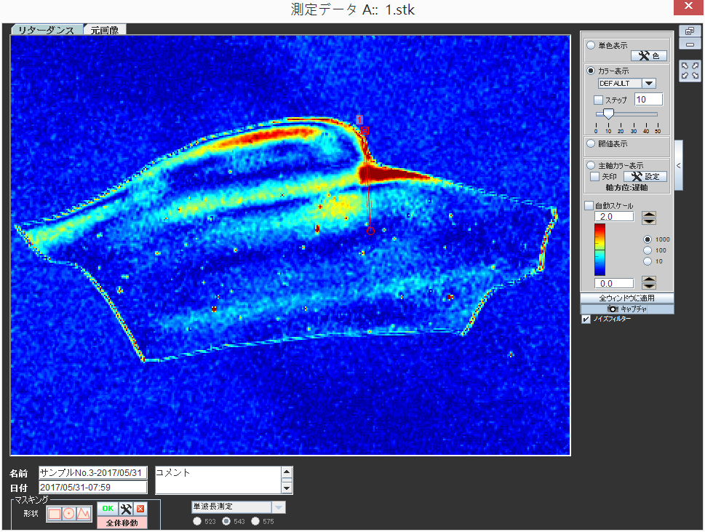Click the red X to delete mask
The image size is (705, 532).
pos(140,509)
